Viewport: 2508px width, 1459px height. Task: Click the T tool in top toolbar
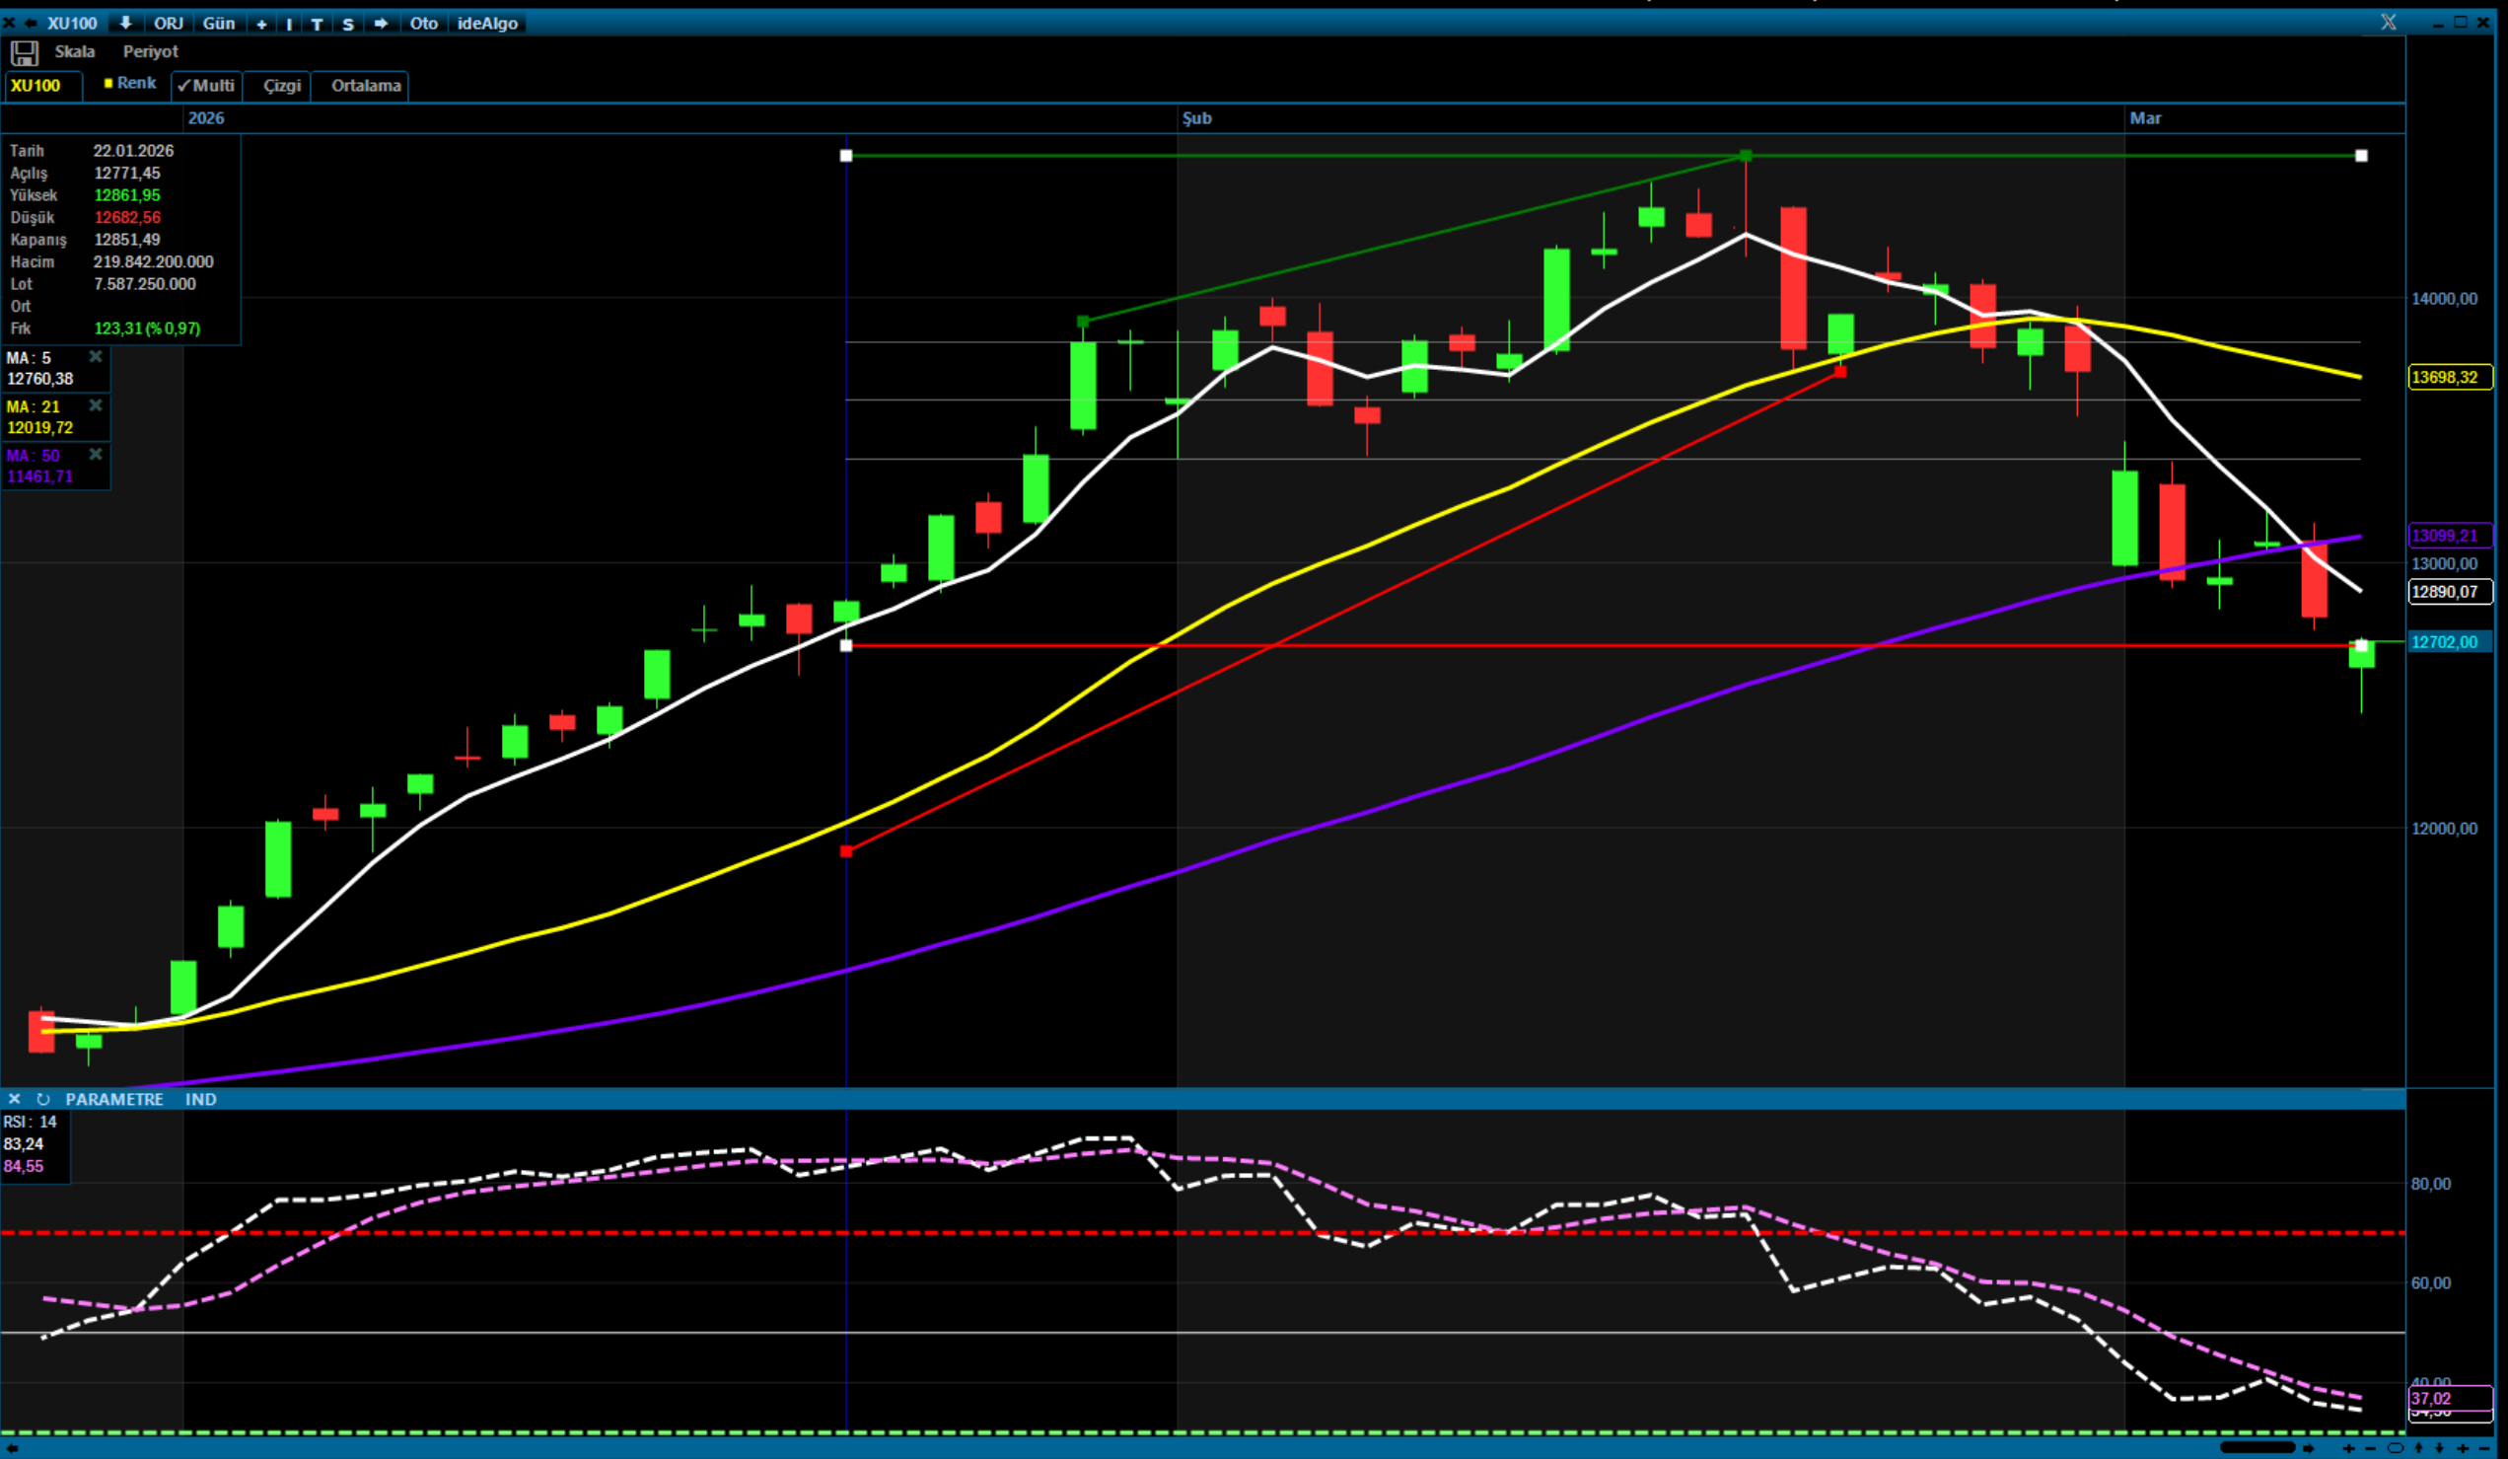pyautogui.click(x=317, y=24)
